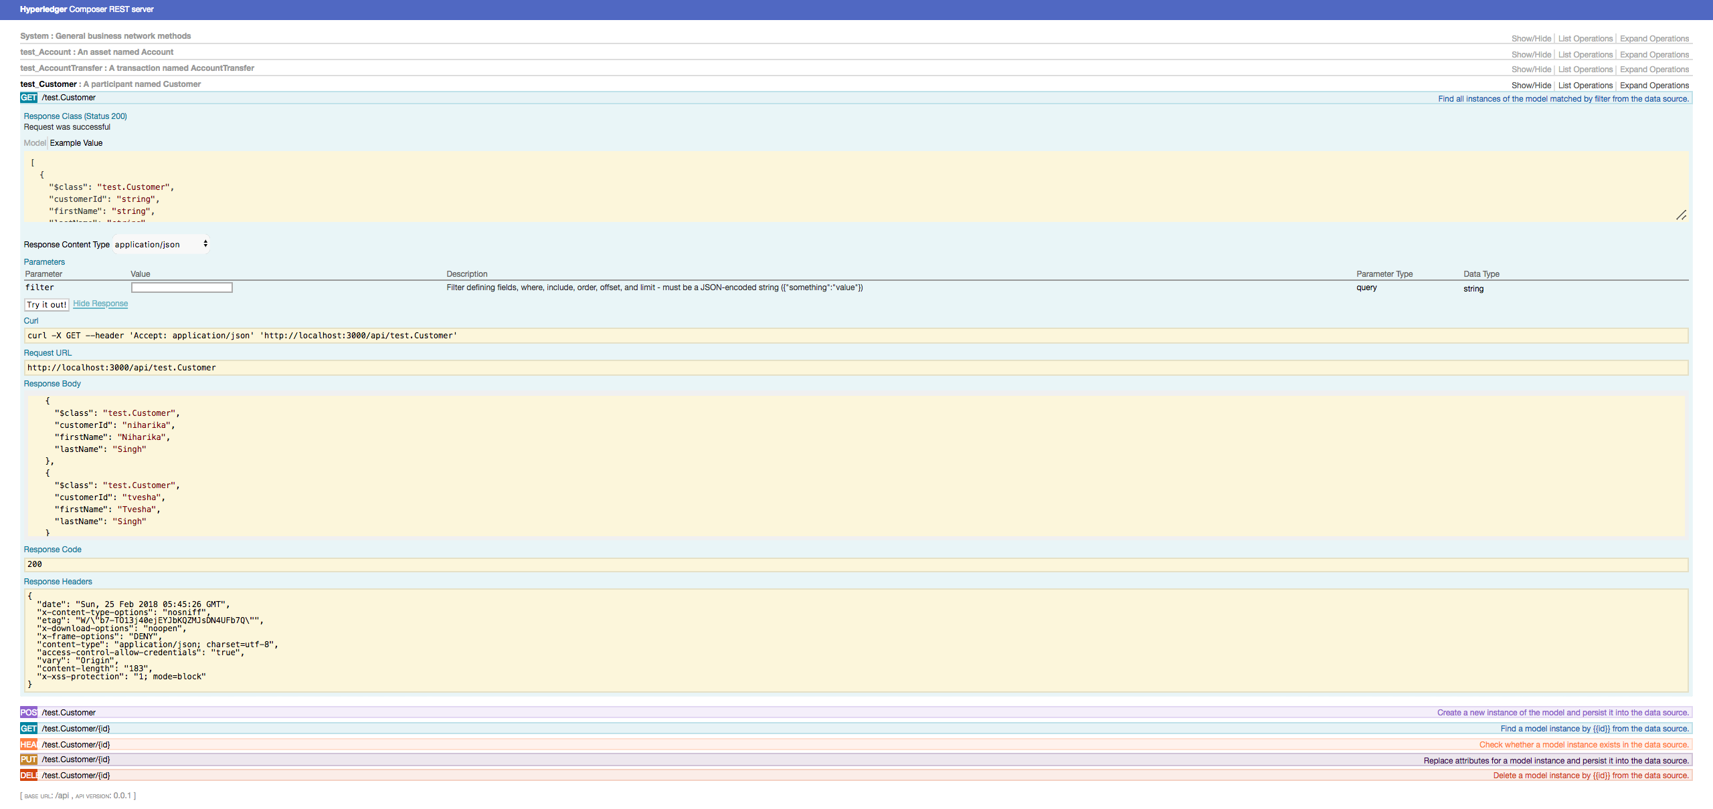The height and width of the screenshot is (809, 1713).
Task: Click the top expanded GET /test.Customer badge
Action: 29,98
